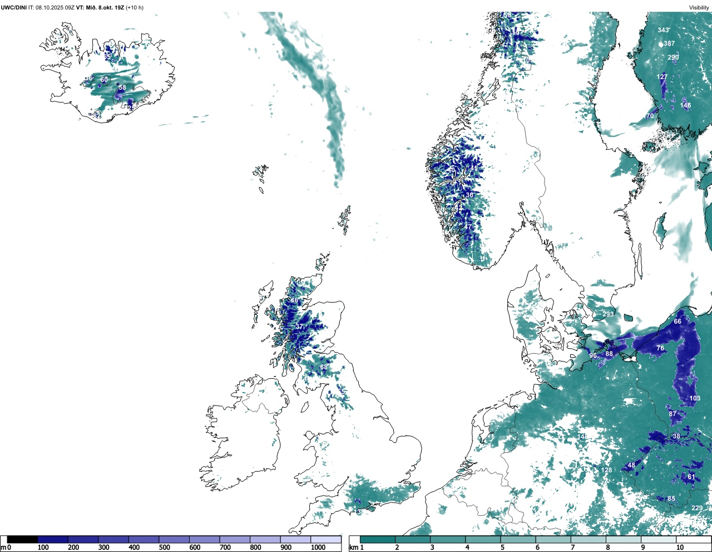
Task: Click the visibility value '68' over southern Scotland
Action: tap(323, 368)
